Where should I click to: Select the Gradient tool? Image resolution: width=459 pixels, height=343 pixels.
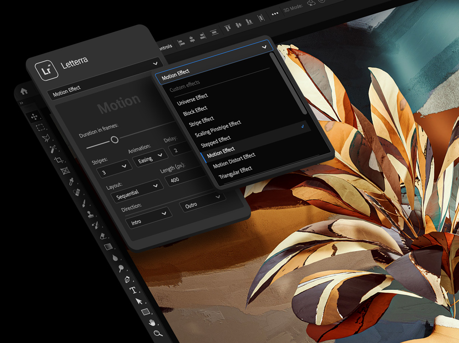[108, 247]
